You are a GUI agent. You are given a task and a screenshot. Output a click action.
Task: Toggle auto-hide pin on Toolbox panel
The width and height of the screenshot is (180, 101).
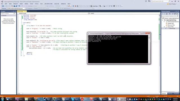coord(13,12)
